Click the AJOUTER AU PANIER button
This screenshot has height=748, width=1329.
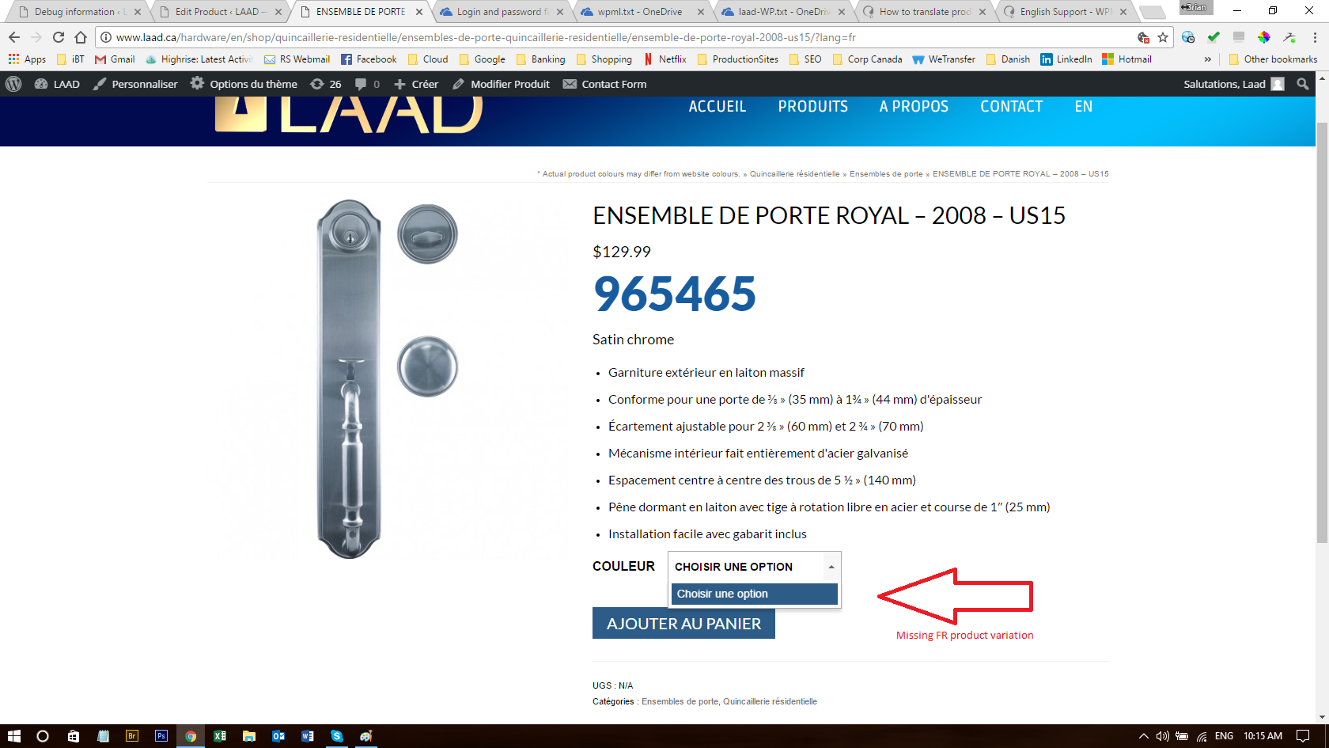[x=683, y=624]
